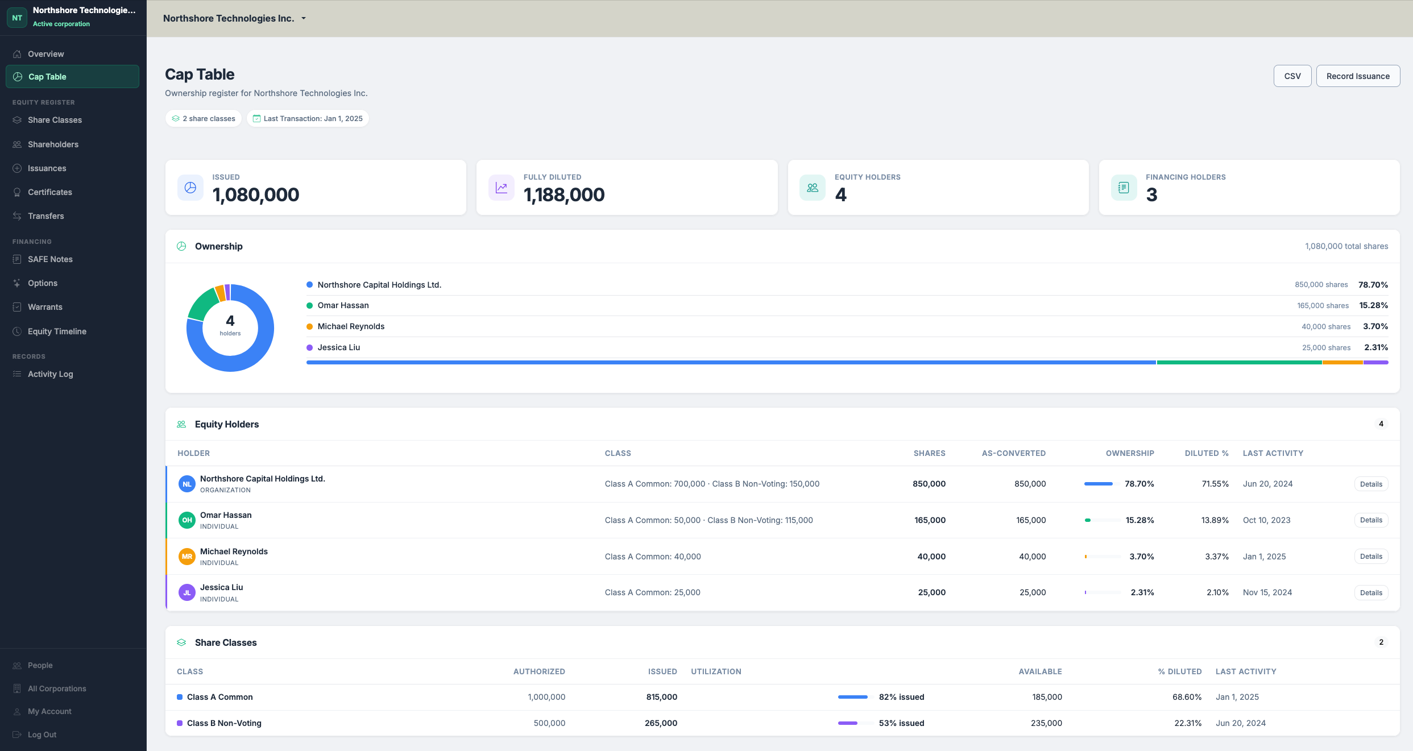Click the Certificates ribbon icon in sidebar
1413x751 pixels.
point(17,192)
